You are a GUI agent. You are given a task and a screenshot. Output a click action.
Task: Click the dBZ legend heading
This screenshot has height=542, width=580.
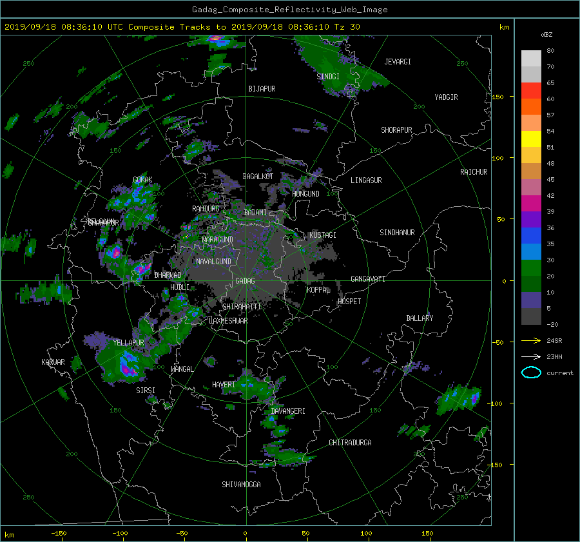click(x=546, y=35)
